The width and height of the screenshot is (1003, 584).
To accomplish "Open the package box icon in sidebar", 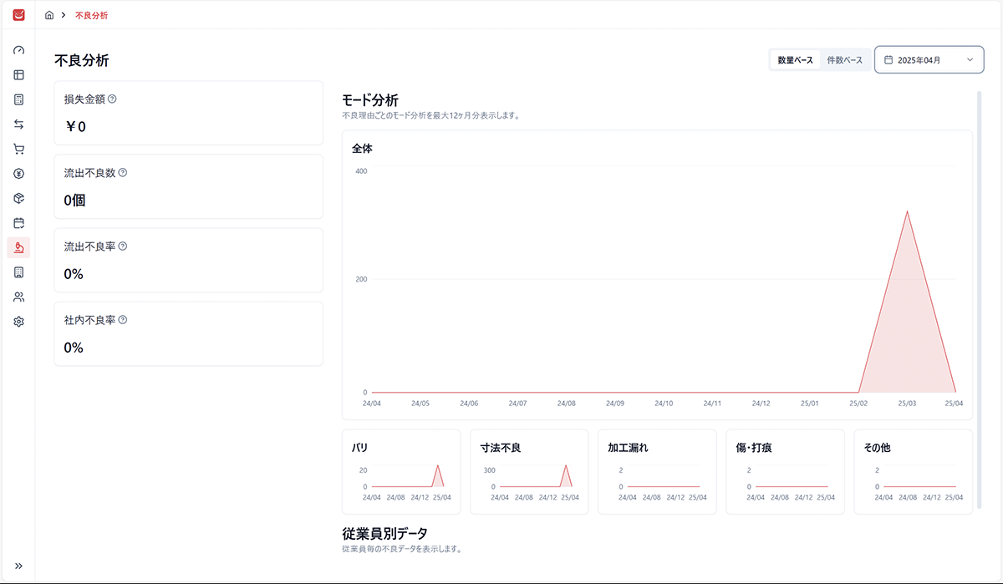I will (x=18, y=198).
